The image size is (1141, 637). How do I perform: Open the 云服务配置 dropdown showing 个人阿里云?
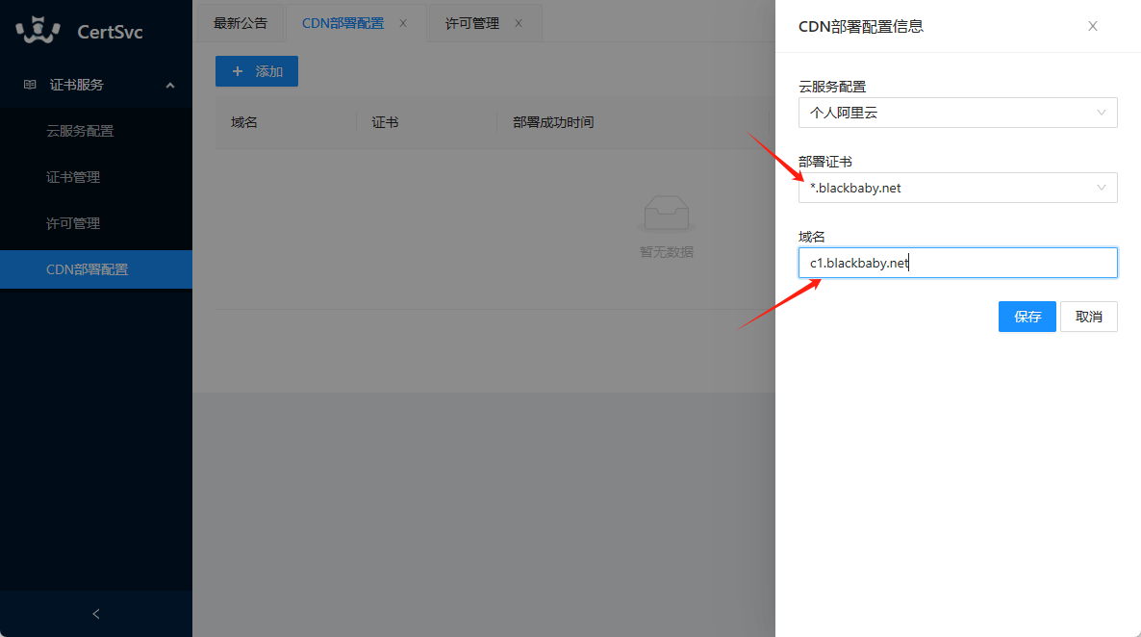[x=957, y=113]
